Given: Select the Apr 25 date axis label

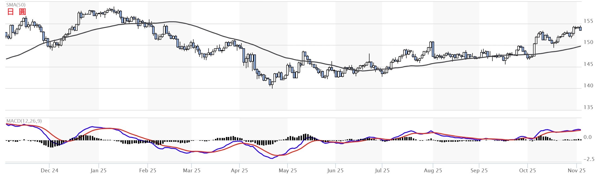Looking at the screenshot, I should pyautogui.click(x=239, y=170).
